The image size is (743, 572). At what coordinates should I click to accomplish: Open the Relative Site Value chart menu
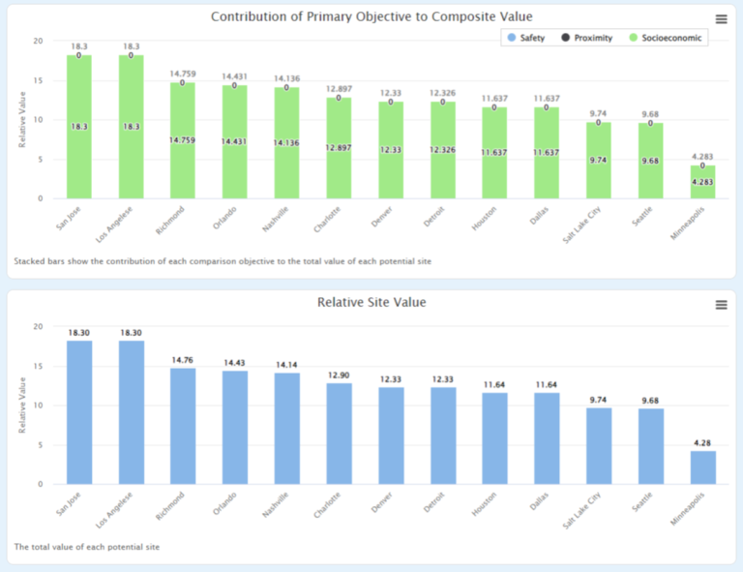click(x=721, y=305)
